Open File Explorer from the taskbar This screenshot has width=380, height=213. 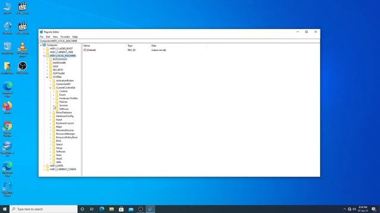point(112,209)
